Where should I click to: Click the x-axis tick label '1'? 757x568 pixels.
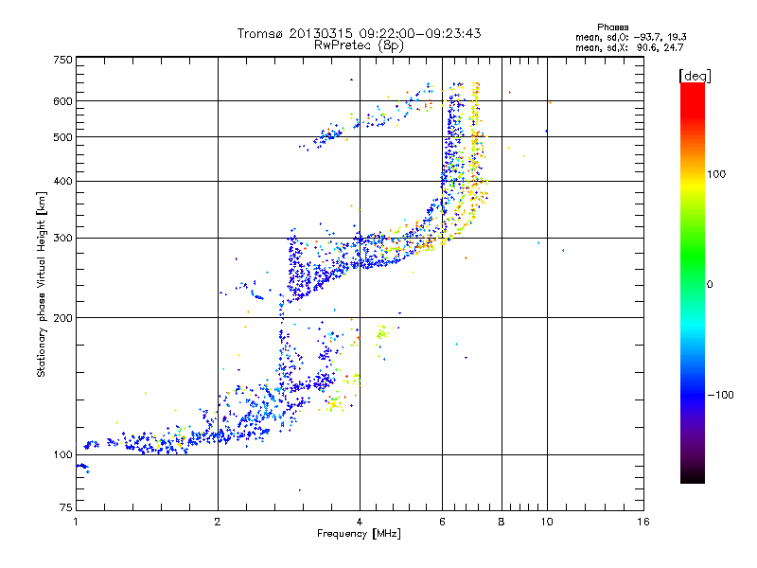(76, 522)
